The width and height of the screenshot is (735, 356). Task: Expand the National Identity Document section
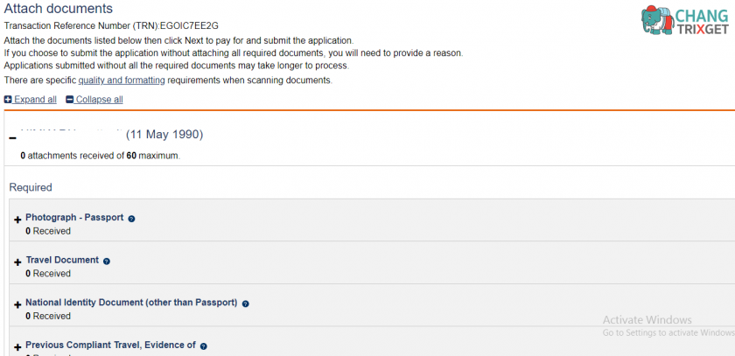click(x=18, y=305)
